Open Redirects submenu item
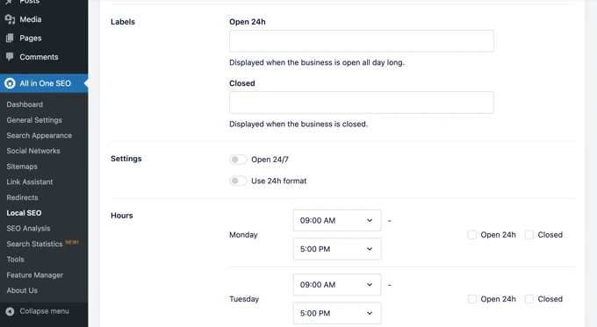Image resolution: width=597 pixels, height=327 pixels. (22, 197)
